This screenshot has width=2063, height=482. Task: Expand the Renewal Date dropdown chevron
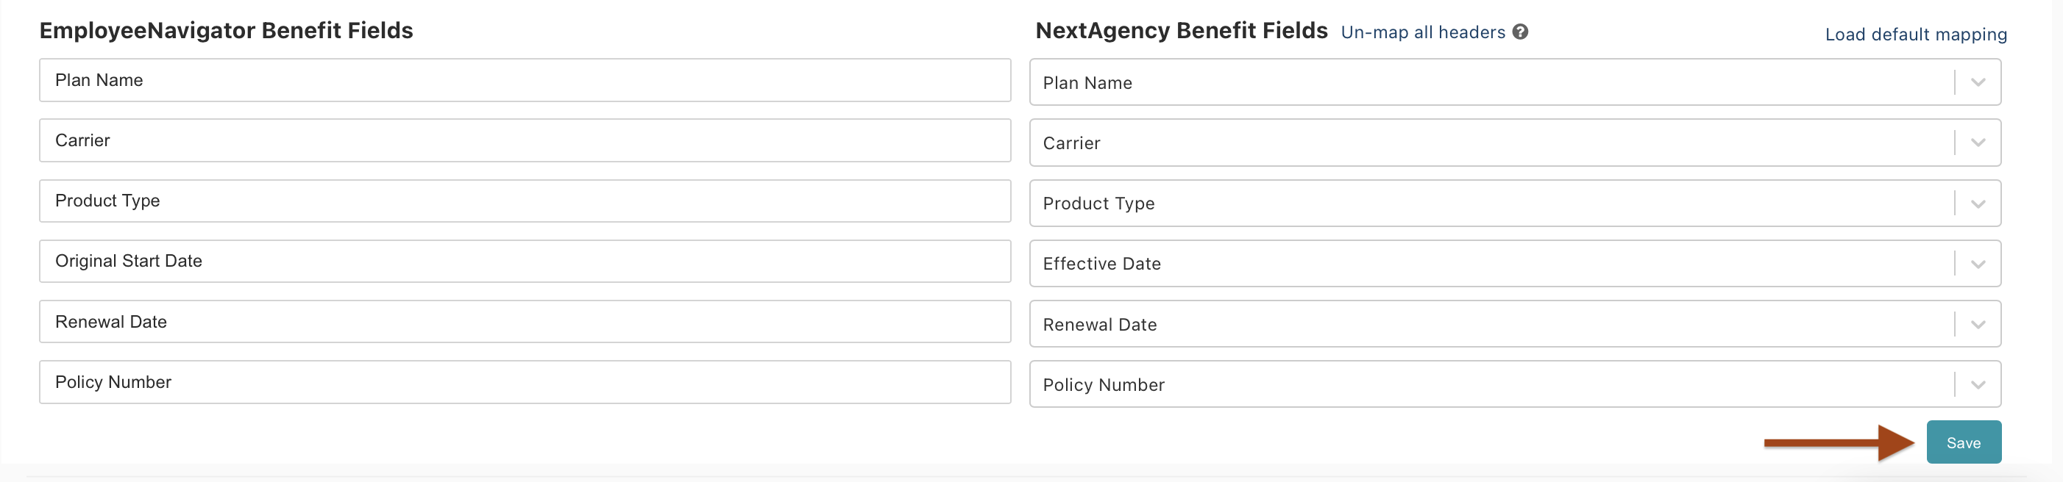pos(1978,324)
